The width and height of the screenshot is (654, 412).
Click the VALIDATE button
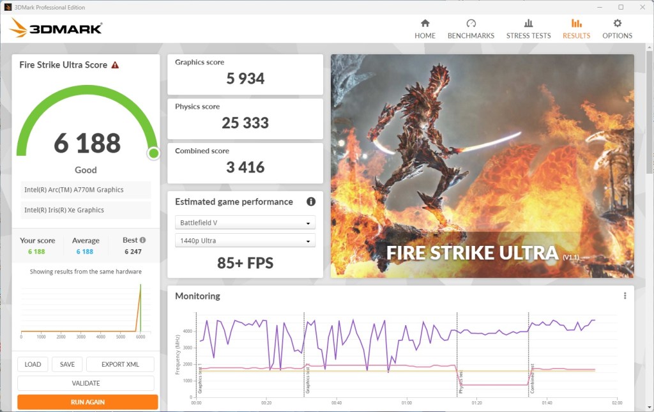[86, 383]
